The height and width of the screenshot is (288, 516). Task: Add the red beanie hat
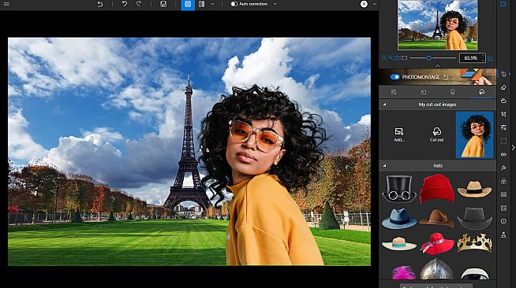[436, 189]
